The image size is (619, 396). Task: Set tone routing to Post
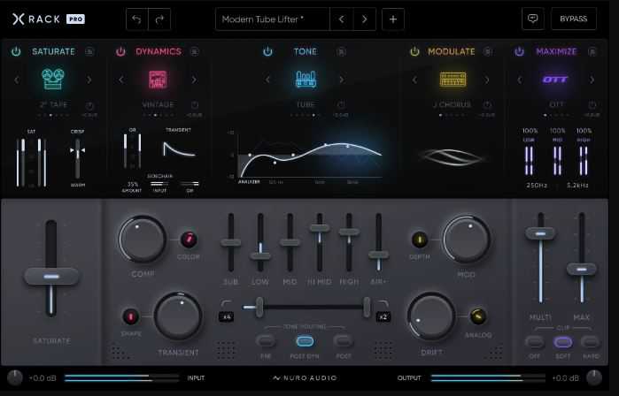click(x=344, y=341)
